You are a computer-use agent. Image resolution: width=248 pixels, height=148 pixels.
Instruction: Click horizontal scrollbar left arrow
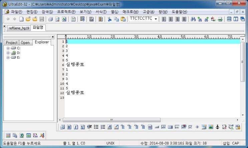[x=60, y=120]
